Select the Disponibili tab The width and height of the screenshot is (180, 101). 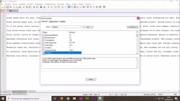[x=44, y=21]
